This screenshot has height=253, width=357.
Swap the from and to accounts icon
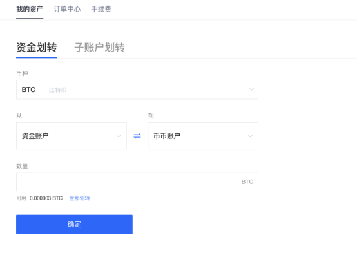click(x=137, y=136)
